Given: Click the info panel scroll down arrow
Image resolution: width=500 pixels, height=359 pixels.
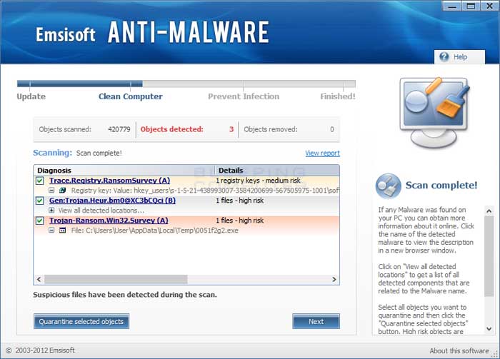Looking at the screenshot, I should [489, 329].
